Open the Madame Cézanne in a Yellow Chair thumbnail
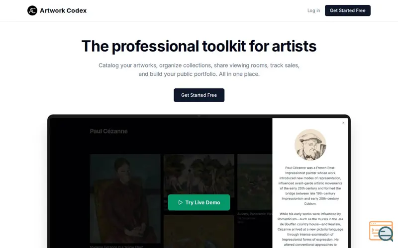Image resolution: width=398 pixels, height=248 pixels. (x=125, y=199)
